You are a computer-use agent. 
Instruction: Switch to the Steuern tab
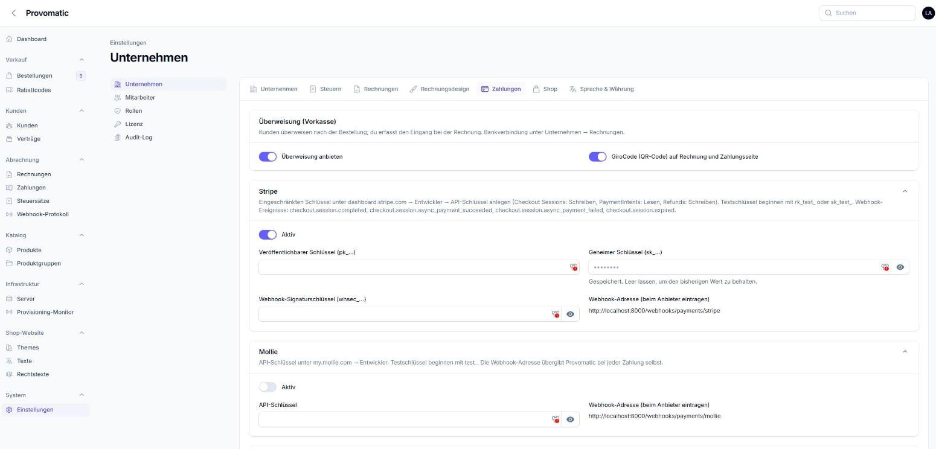coord(325,89)
